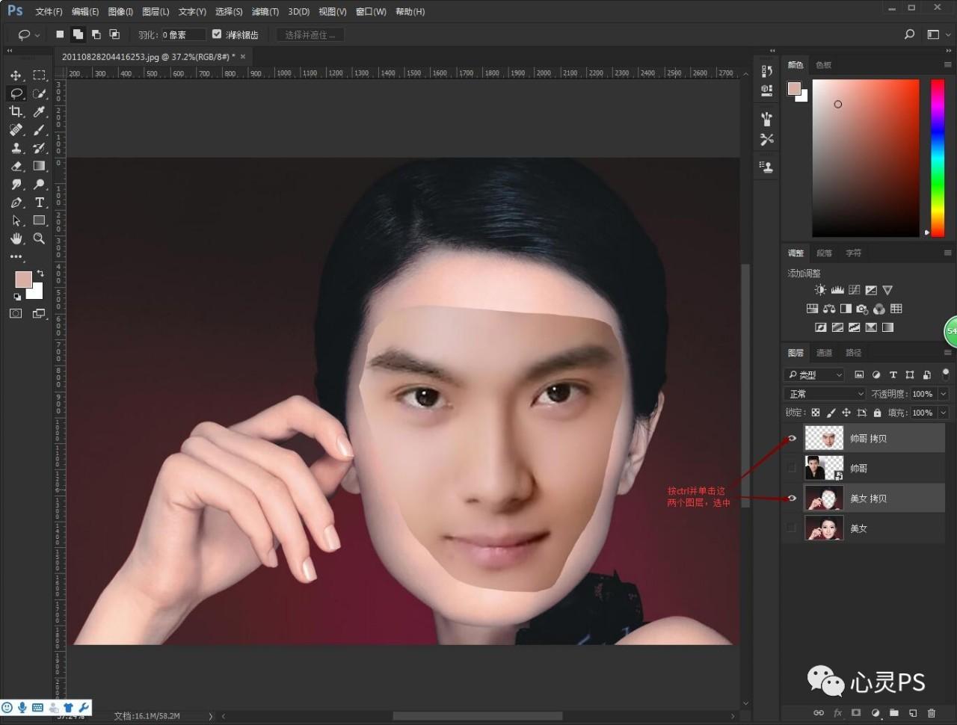Show the 美女 layer by enabling its eye

tap(791, 528)
